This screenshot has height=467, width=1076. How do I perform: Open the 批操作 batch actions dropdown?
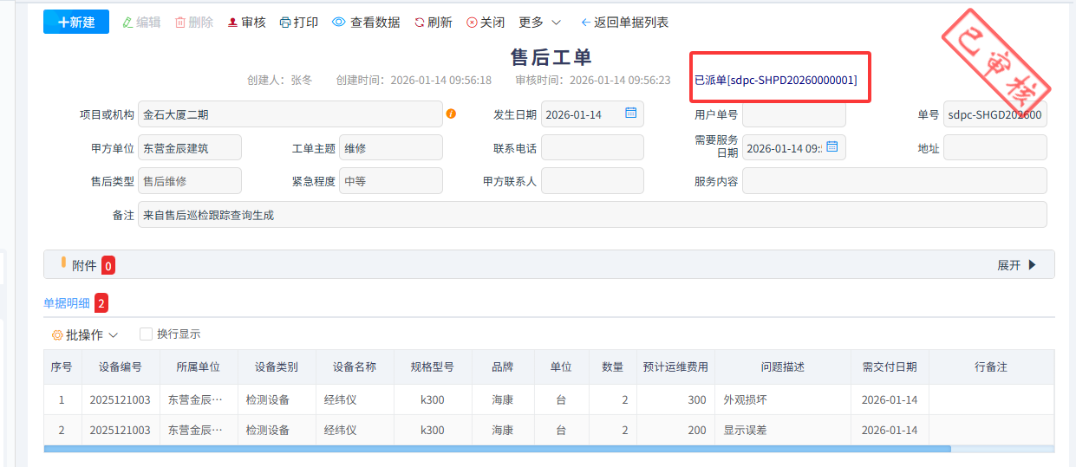point(85,334)
